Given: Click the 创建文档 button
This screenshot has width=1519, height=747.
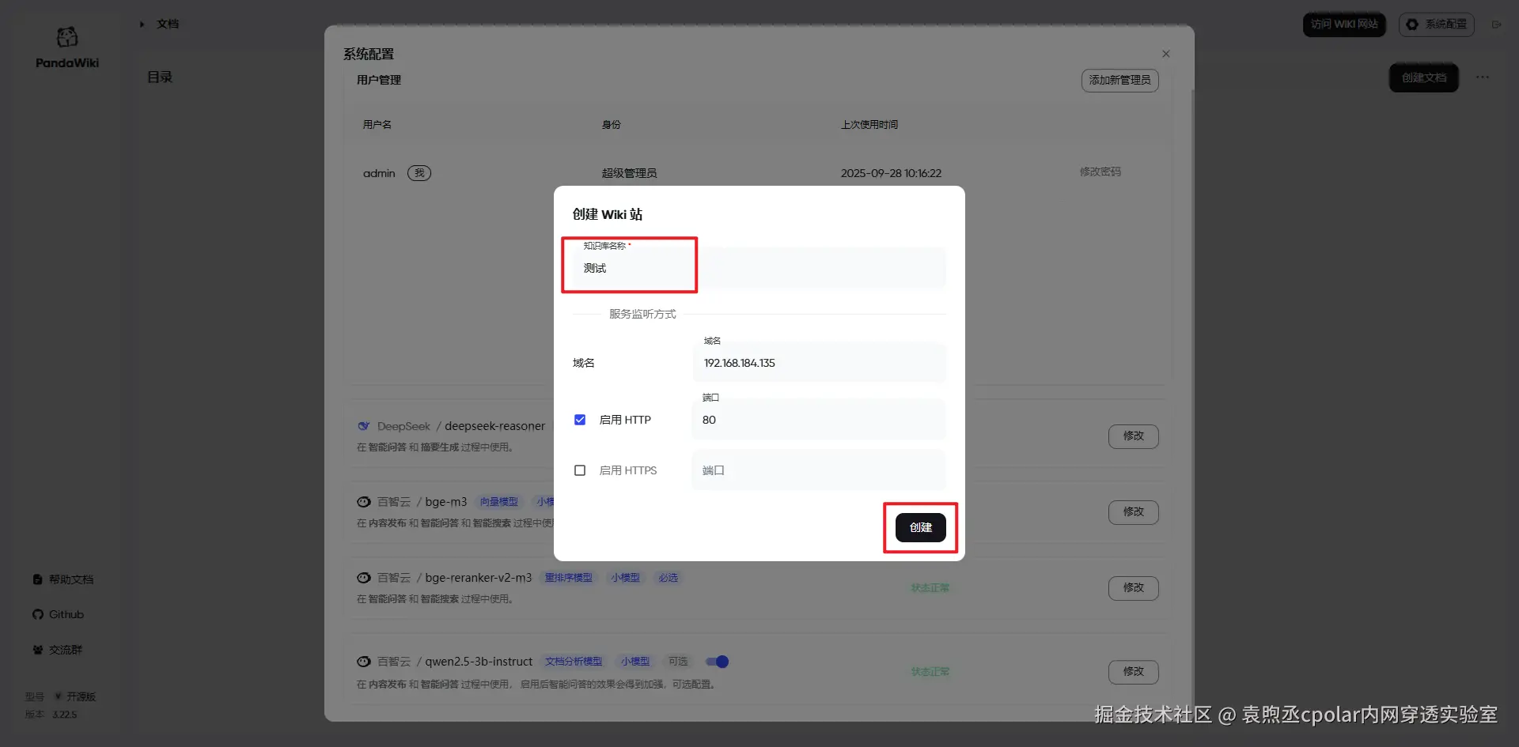Looking at the screenshot, I should (x=1424, y=77).
